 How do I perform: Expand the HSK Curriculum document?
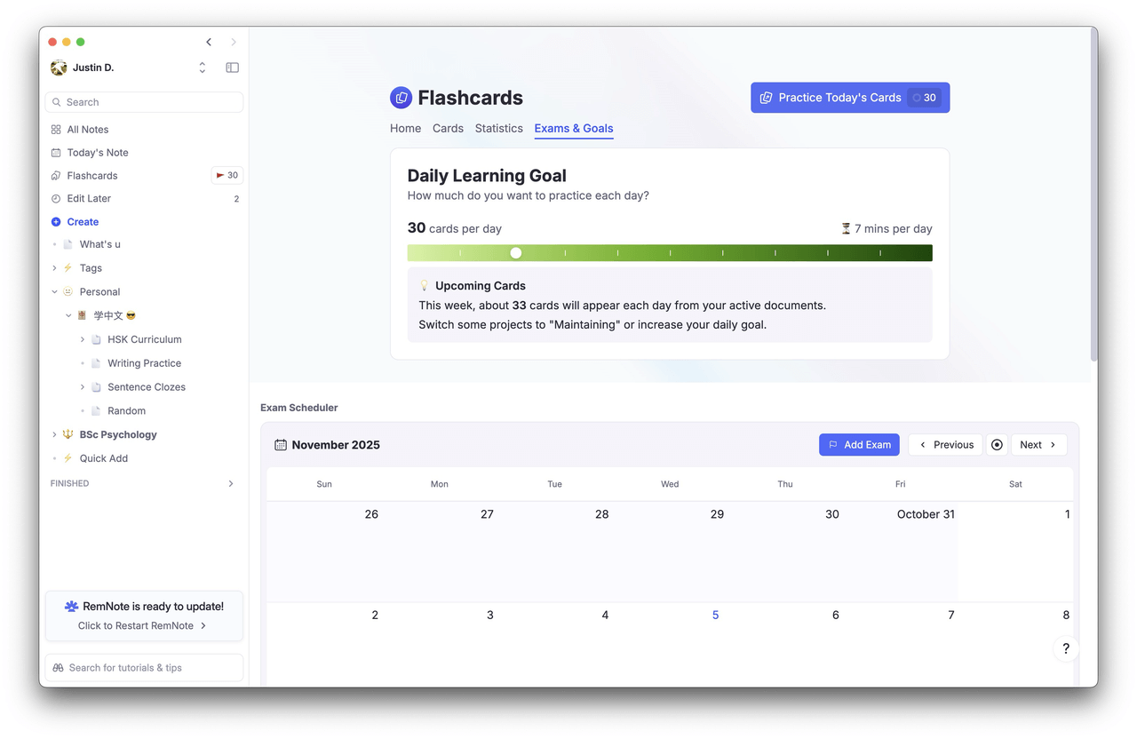point(82,339)
